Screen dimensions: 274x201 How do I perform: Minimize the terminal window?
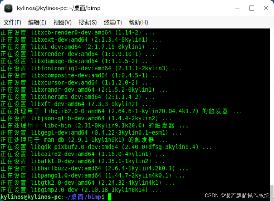point(237,8)
